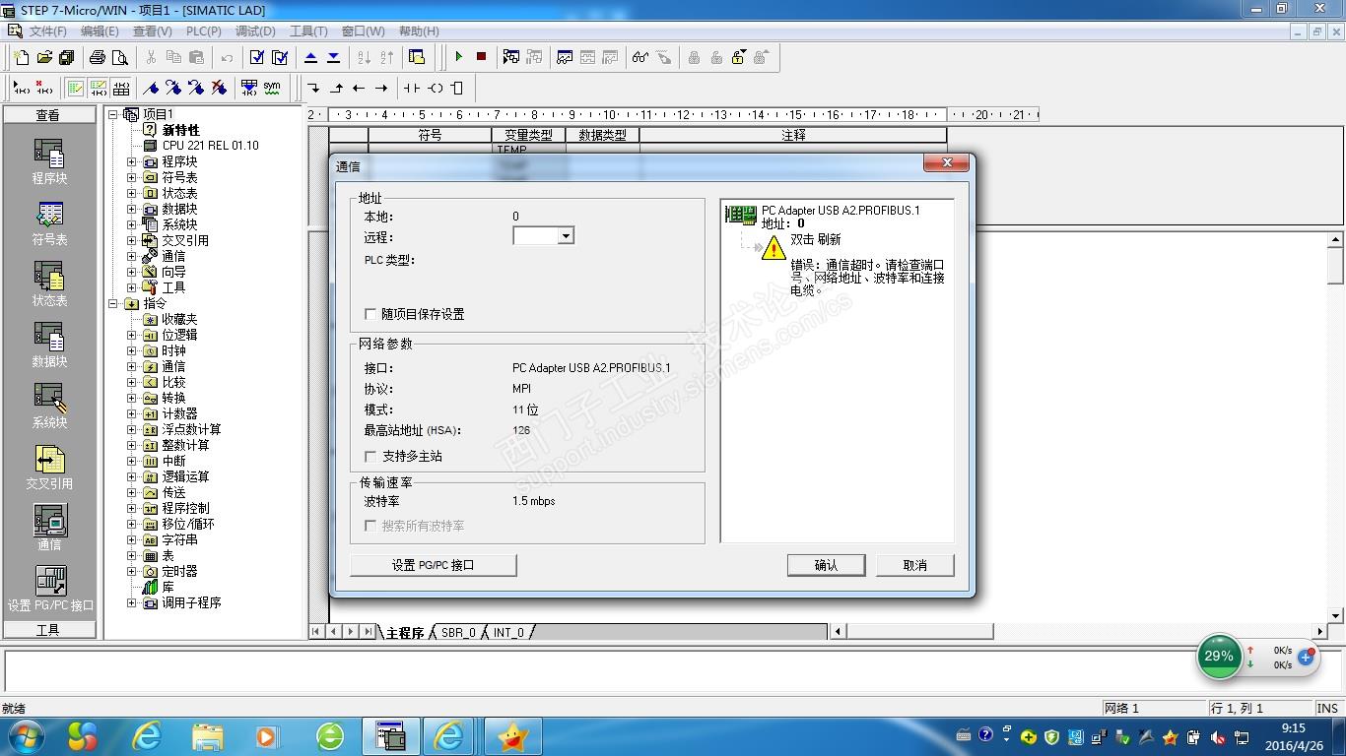Screen dimensions: 1346x756
Task: Enable the 支持多主站 checkbox
Action: click(370, 456)
